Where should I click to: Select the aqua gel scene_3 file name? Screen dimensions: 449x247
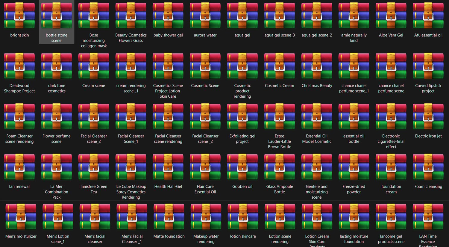click(x=280, y=35)
